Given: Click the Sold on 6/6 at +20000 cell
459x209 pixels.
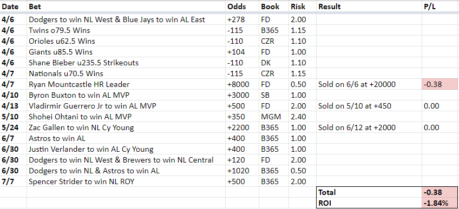Looking at the screenshot, I should (x=369, y=84).
